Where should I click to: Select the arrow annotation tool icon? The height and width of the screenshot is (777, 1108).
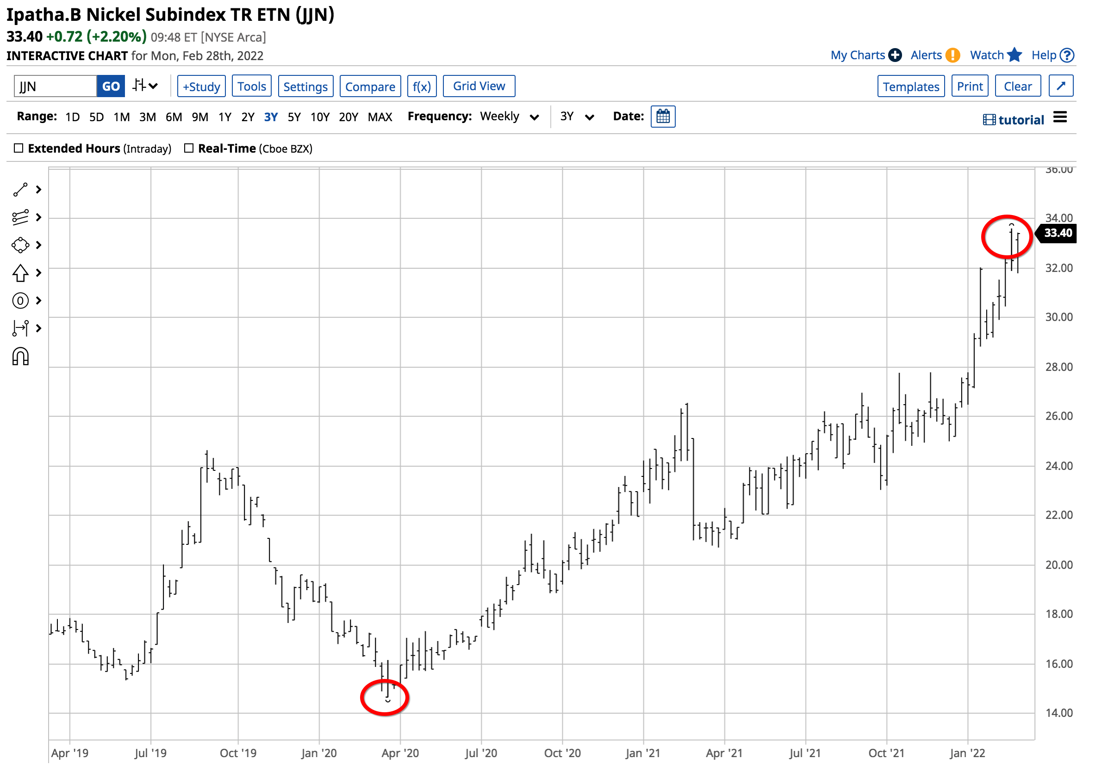20,273
